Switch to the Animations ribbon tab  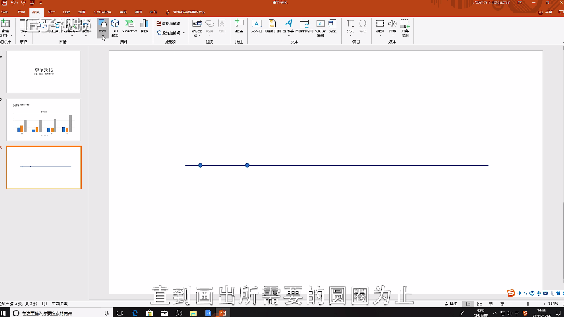(82, 12)
